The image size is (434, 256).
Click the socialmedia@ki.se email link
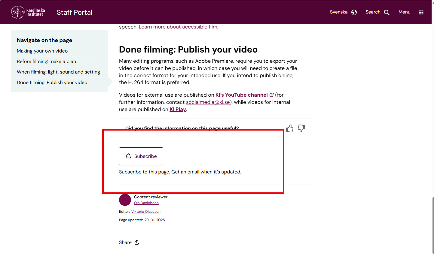click(x=208, y=102)
